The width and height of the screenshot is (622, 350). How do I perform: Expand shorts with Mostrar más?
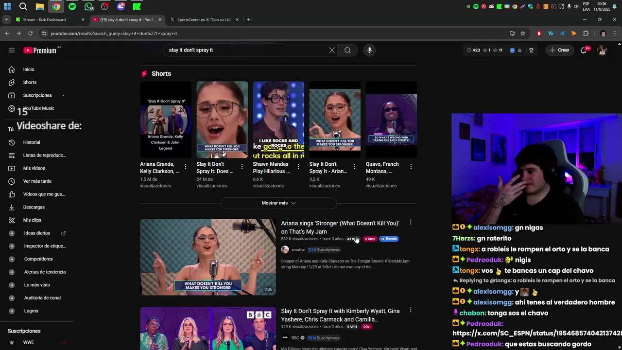pos(278,203)
